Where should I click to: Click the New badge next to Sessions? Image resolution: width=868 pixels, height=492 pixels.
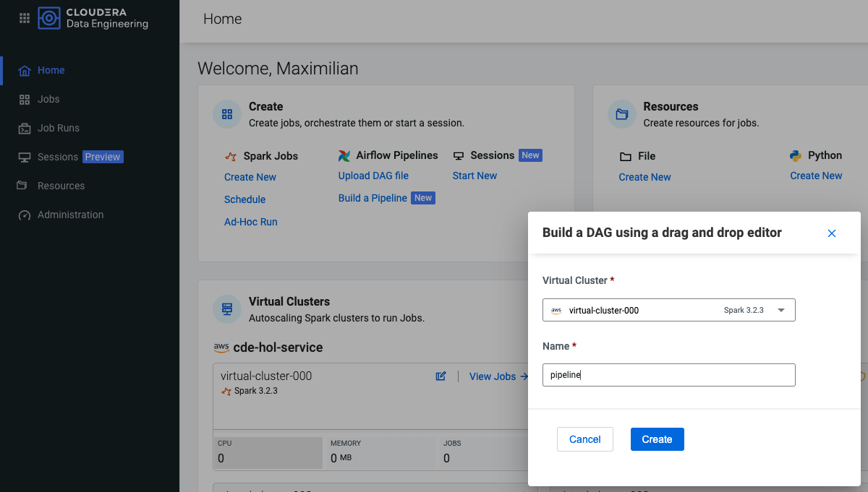pyautogui.click(x=530, y=155)
